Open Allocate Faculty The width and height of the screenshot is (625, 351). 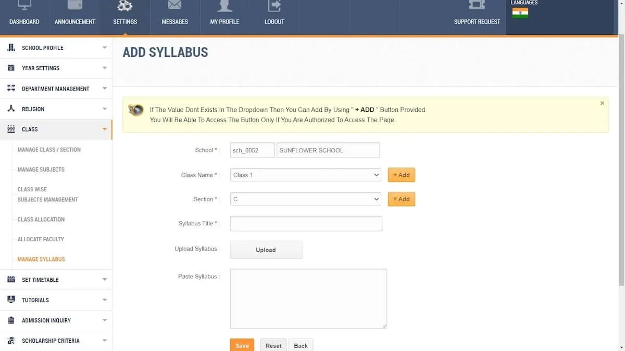(41, 239)
